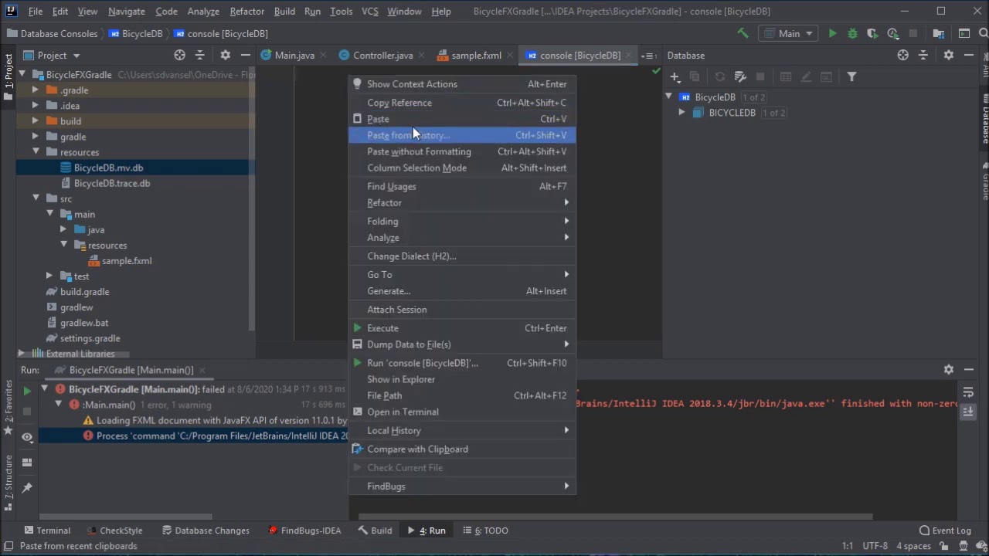Open the Project view selector dropdown

click(x=52, y=55)
